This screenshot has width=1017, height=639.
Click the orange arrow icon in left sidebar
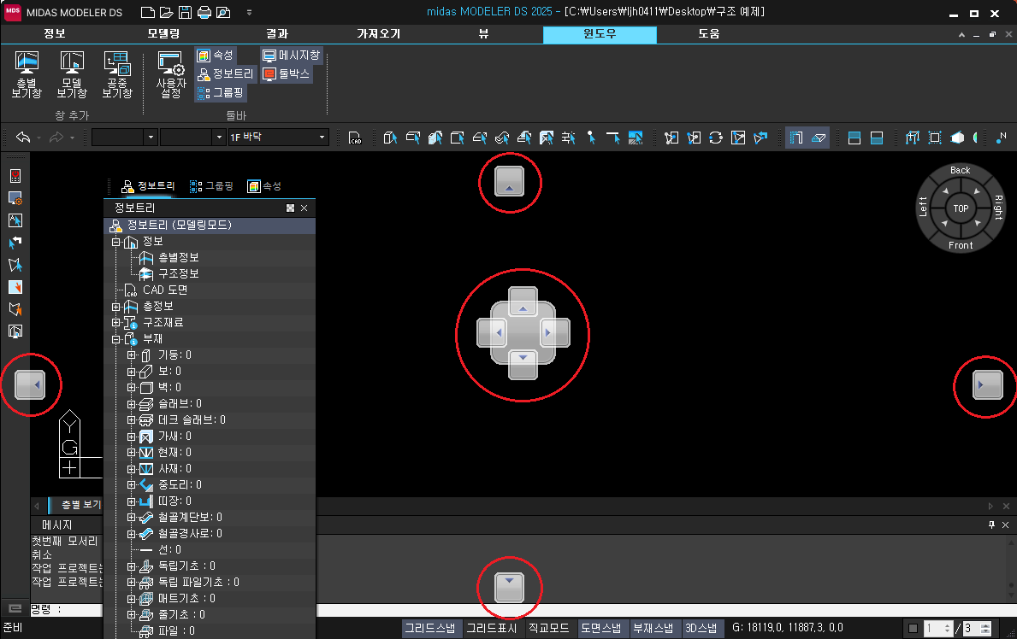tap(15, 287)
